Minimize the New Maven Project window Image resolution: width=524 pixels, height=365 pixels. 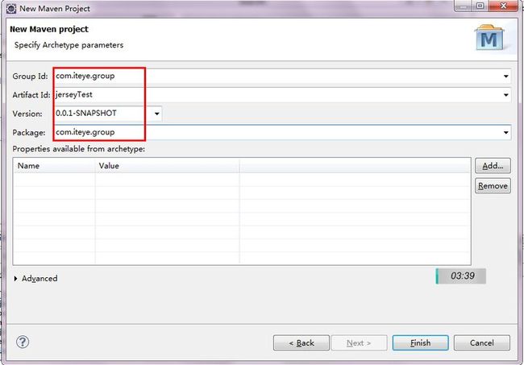click(x=463, y=6)
